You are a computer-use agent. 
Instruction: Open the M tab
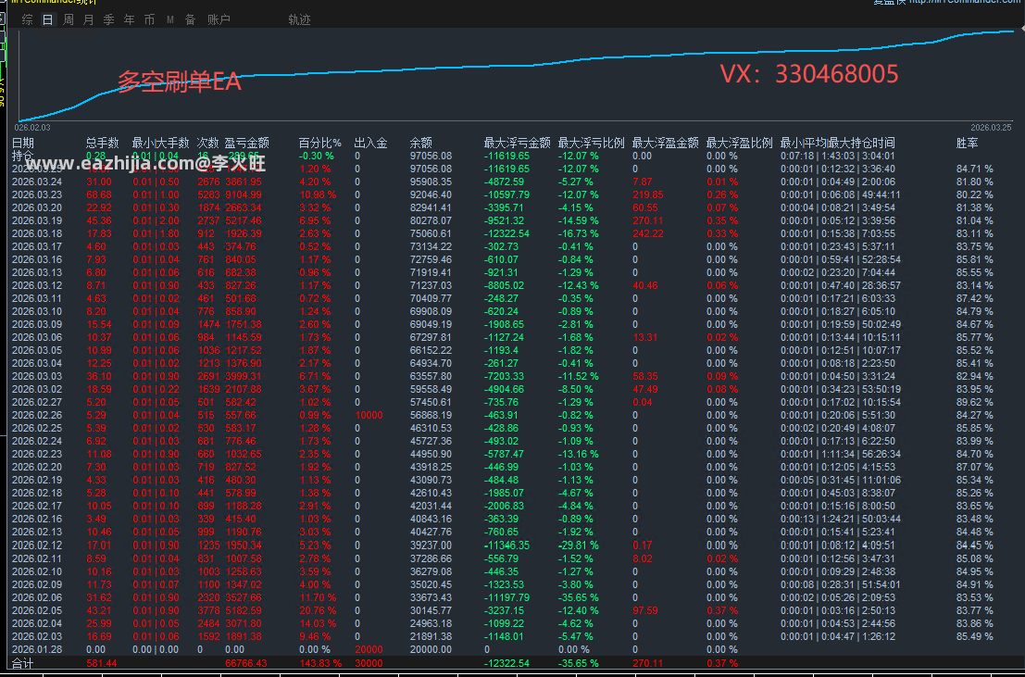(x=170, y=19)
